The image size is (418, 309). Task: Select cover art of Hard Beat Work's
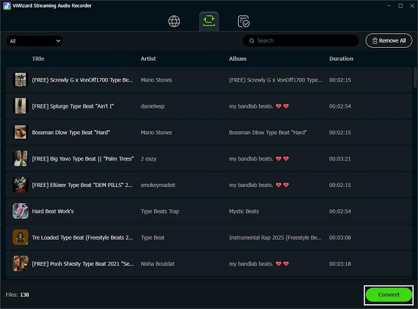pyautogui.click(x=20, y=211)
